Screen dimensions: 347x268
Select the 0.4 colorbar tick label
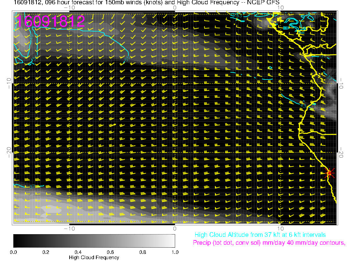point(78,252)
